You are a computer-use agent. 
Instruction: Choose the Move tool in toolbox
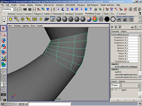click(x=3, y=40)
